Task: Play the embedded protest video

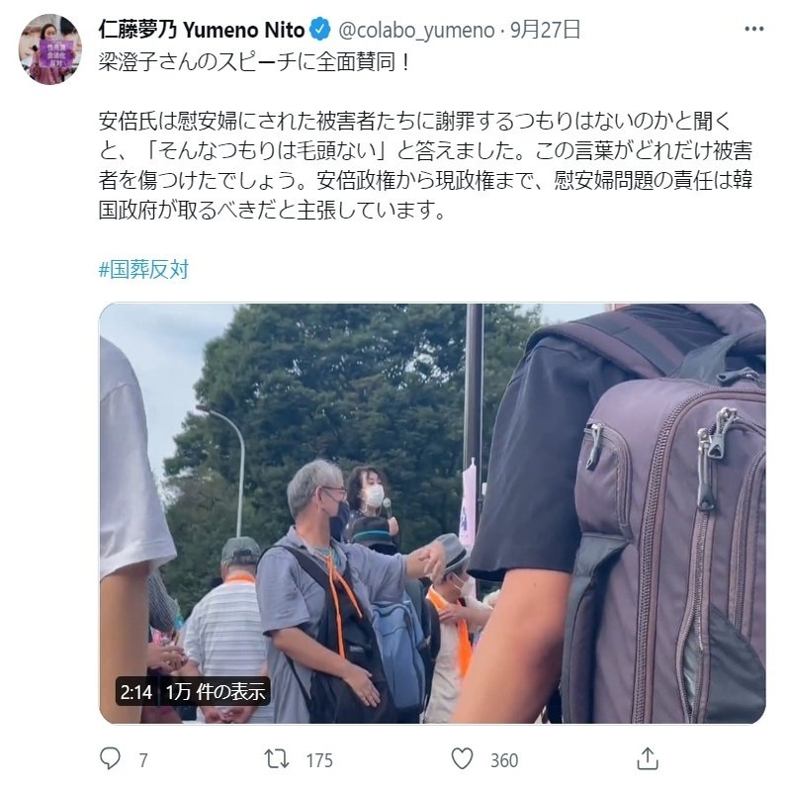Action: pyautogui.click(x=433, y=513)
